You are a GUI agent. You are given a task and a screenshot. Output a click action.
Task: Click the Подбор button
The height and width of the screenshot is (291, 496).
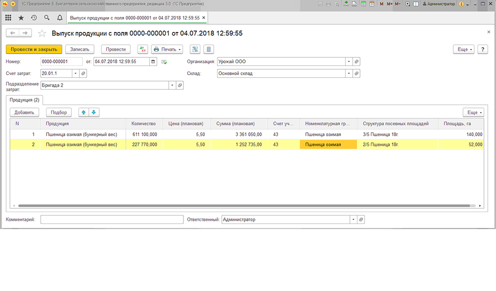[59, 112]
